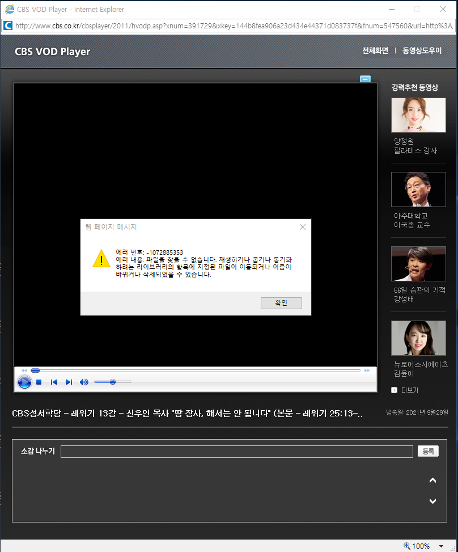Viewport: 458px width, 552px height.
Task: Open the 동영상도우미 video helper menu
Action: (422, 51)
